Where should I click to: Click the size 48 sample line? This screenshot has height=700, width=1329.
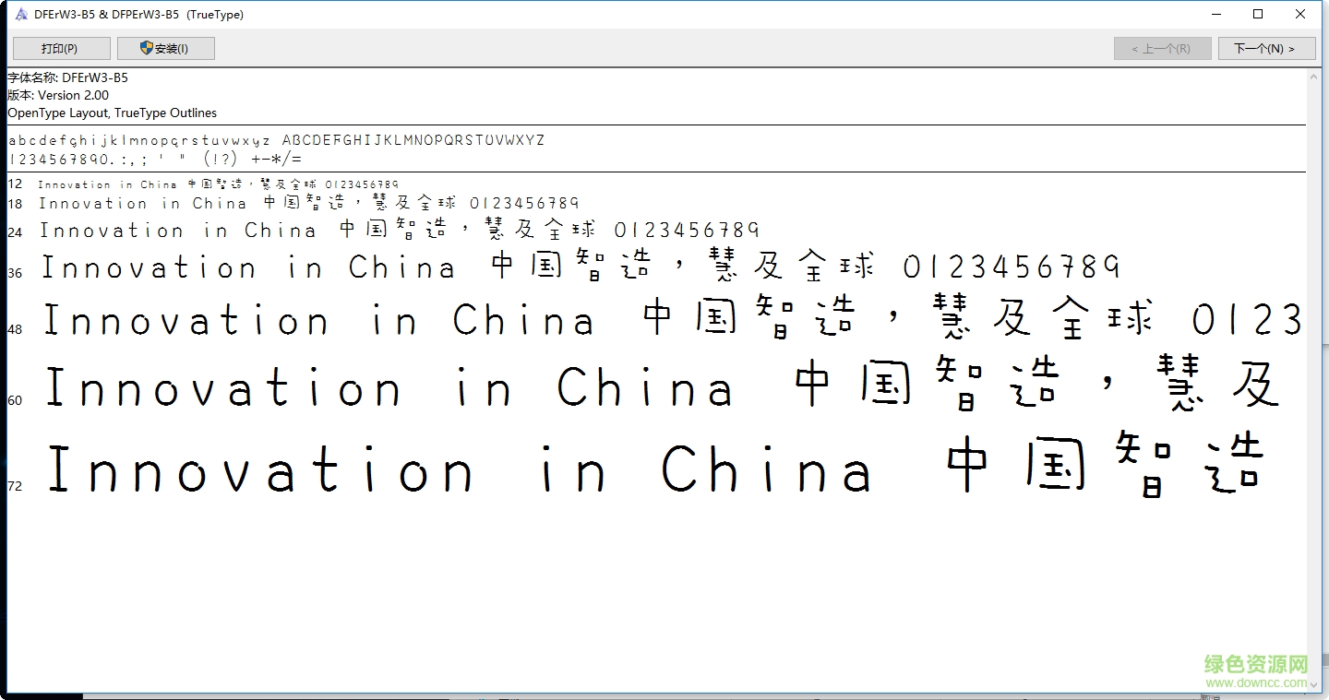pos(673,320)
